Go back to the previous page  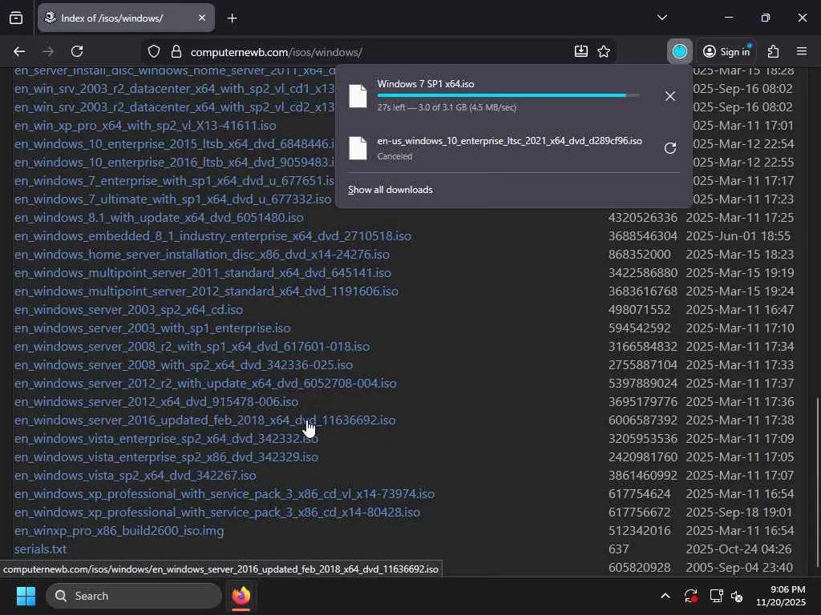[19, 51]
